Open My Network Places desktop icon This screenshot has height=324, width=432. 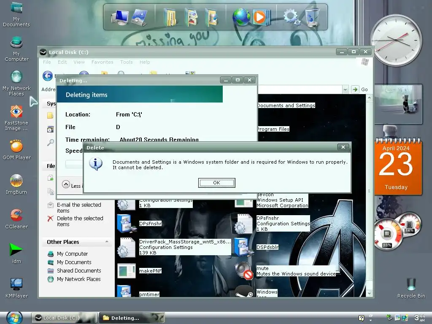16,84
